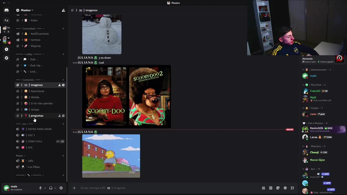This screenshot has height=195, width=347.
Task: Click the send gift icon
Action: coord(263,188)
